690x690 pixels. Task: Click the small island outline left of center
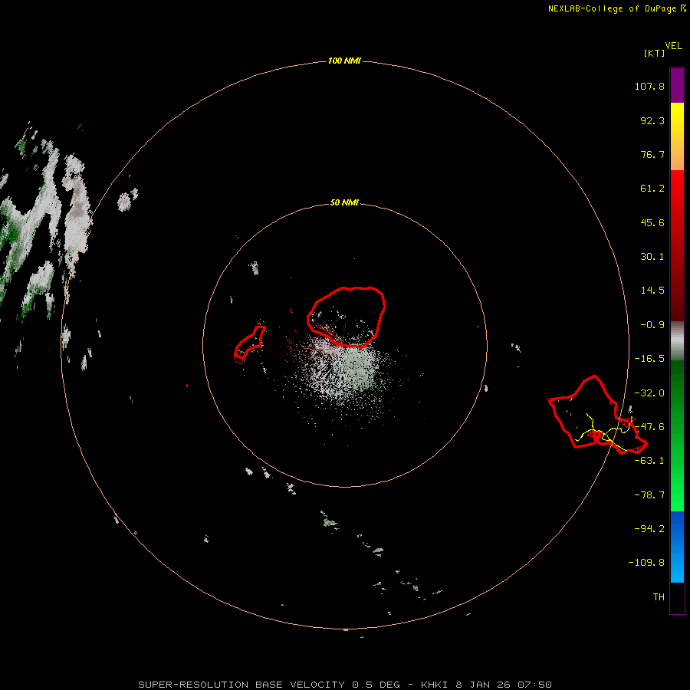[x=249, y=344]
